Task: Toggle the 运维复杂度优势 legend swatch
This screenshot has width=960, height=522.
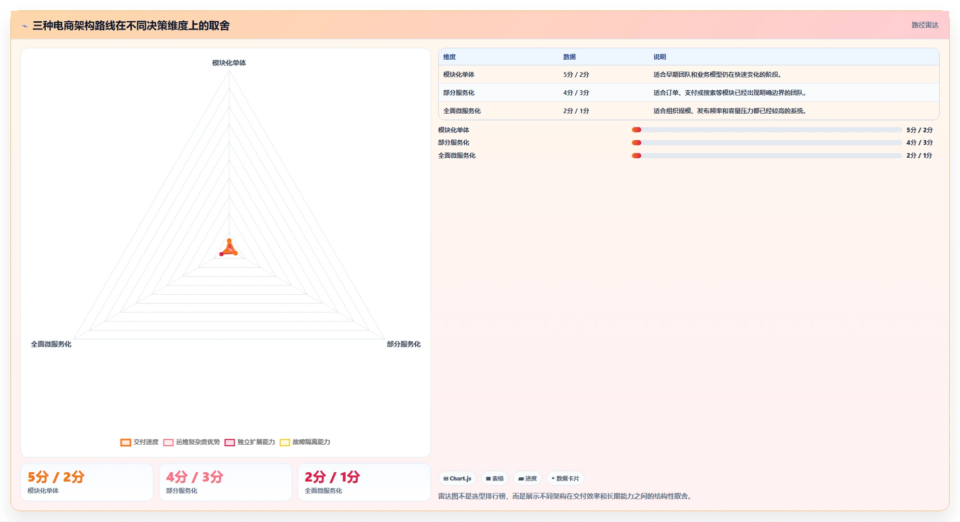Action: tap(168, 443)
